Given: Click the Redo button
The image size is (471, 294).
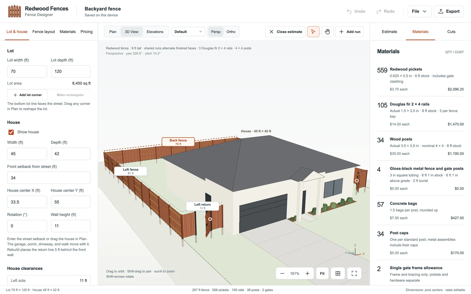Looking at the screenshot, I should pos(385,11).
